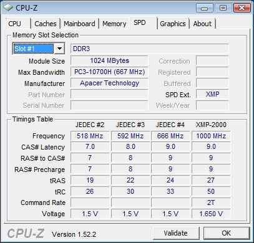Screen dimensions: 254x243
Task: Click the empty Part Number field
Action: 109,94
